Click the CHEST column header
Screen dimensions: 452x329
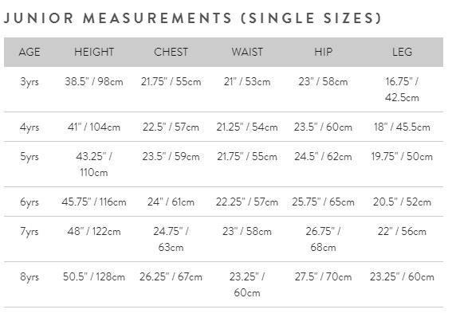tap(171, 52)
